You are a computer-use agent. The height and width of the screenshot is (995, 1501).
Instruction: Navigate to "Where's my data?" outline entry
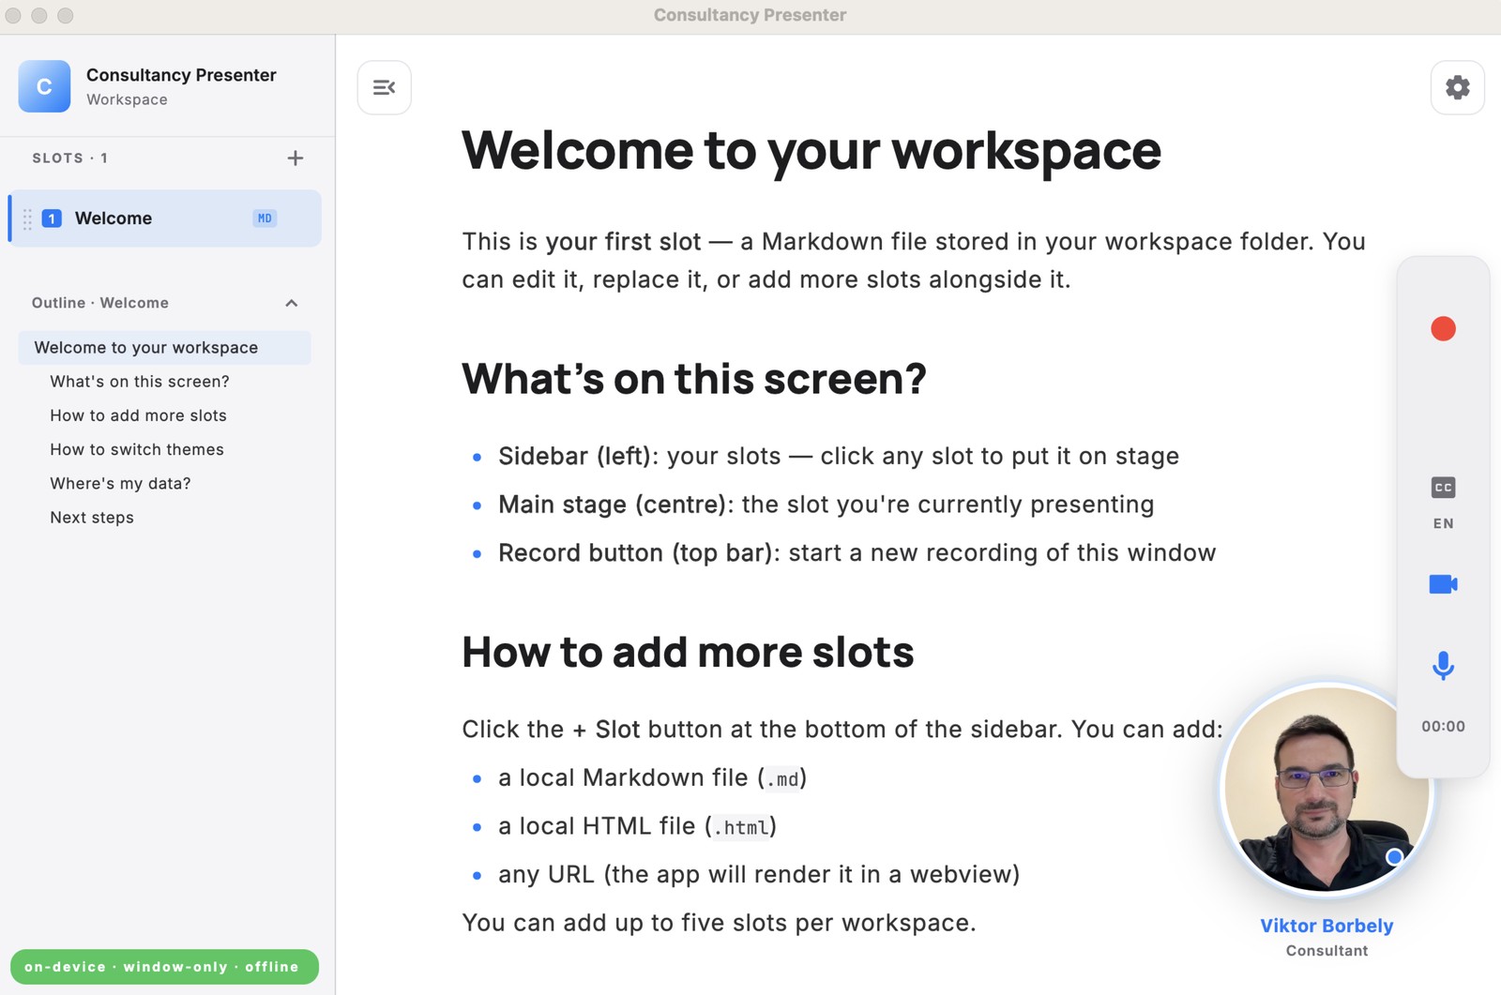(120, 483)
